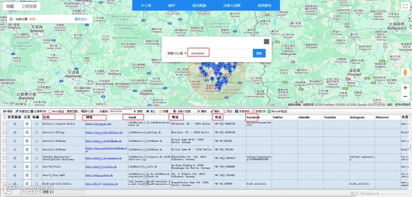Viewport: 412px width, 197px height.
Task: Click the 重新定位 relocate link
Action: pyautogui.click(x=80, y=19)
